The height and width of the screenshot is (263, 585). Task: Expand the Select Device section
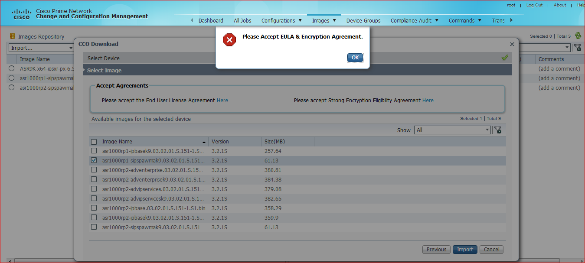coord(297,58)
